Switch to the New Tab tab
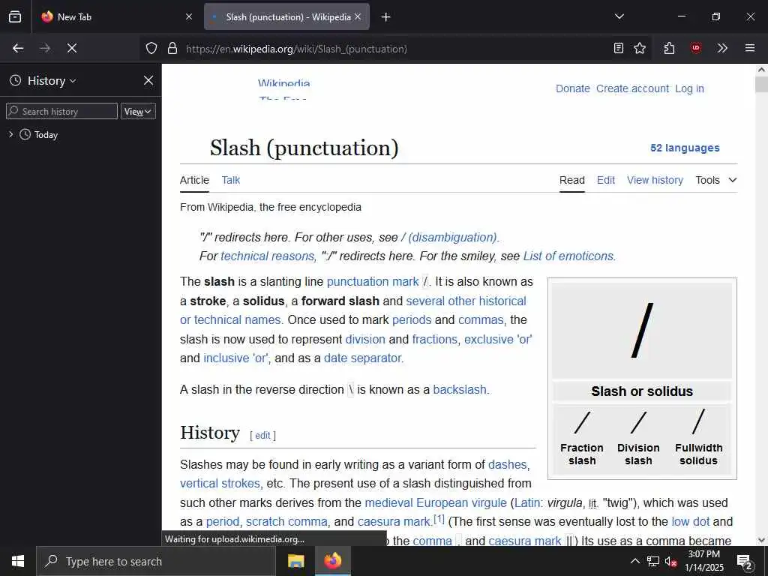 116,16
